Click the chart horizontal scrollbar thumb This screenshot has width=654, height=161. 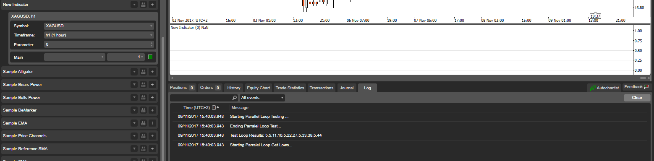click(x=643, y=78)
